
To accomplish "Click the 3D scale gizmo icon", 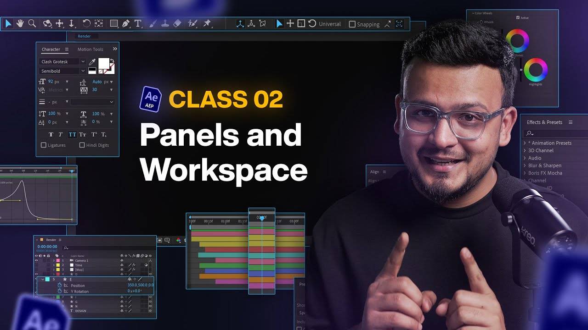I will tap(301, 24).
